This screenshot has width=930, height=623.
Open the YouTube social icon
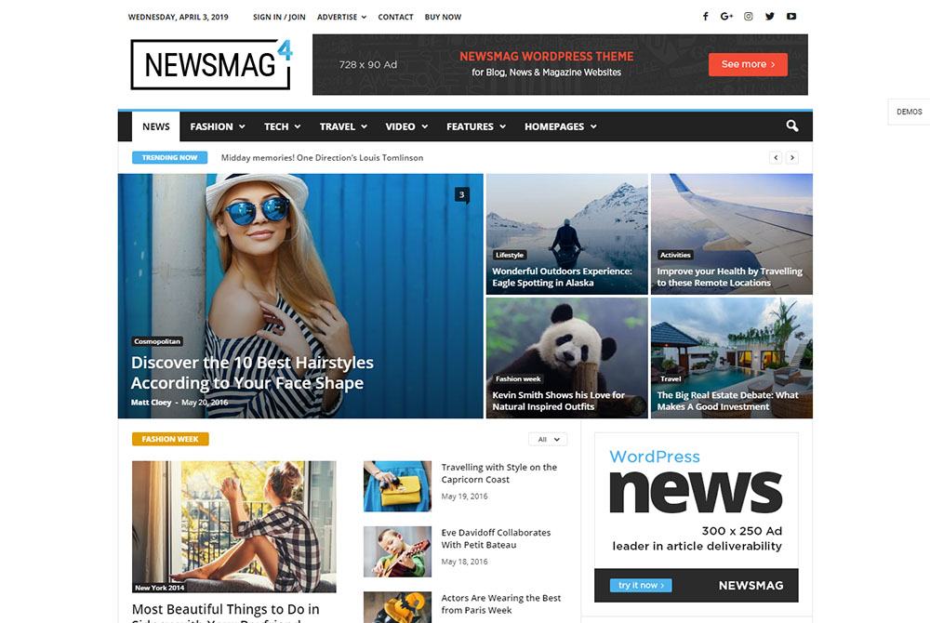pyautogui.click(x=791, y=17)
